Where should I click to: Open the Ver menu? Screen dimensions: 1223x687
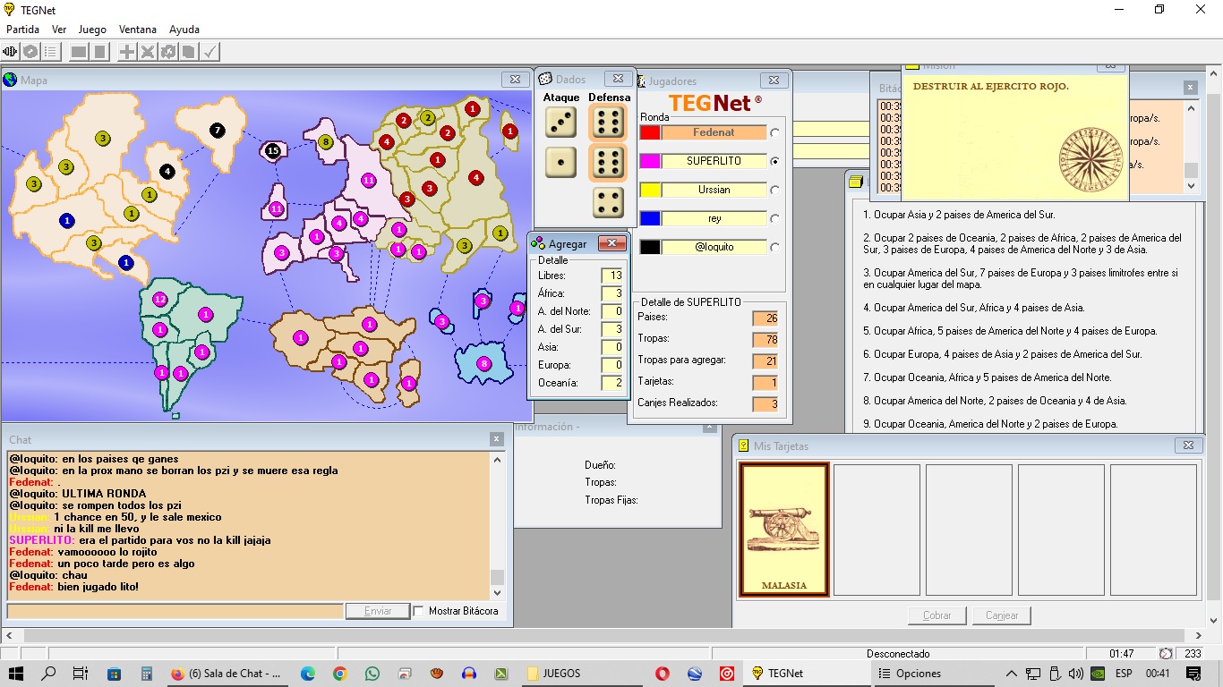[x=59, y=30]
